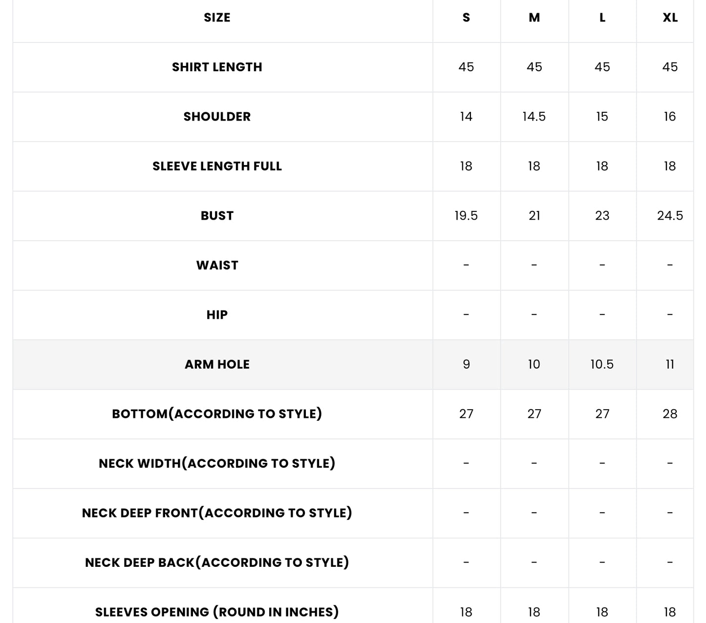Select the SIZE header cell
This screenshot has width=706, height=623.
217,18
